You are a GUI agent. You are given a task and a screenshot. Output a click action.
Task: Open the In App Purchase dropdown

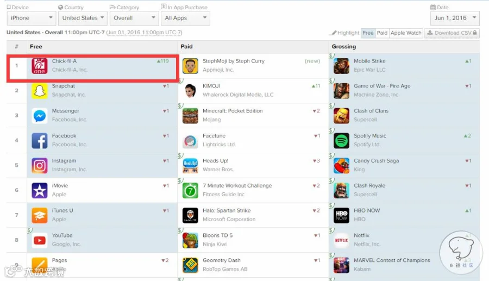[x=185, y=18]
